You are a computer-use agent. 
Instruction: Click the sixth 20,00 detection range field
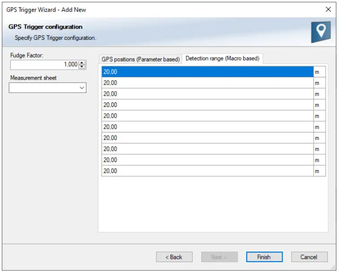(207, 127)
